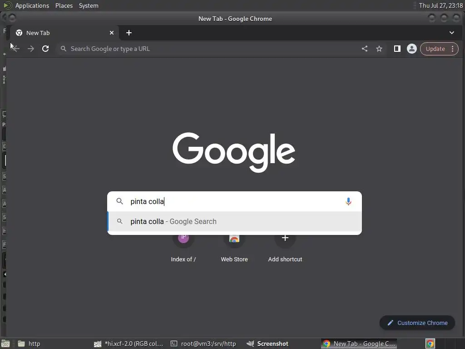Open the Web Store shortcut
The height and width of the screenshot is (349, 465).
[x=234, y=248]
